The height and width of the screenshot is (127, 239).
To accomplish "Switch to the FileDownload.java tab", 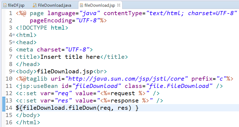I will pyautogui.click(x=52, y=5).
